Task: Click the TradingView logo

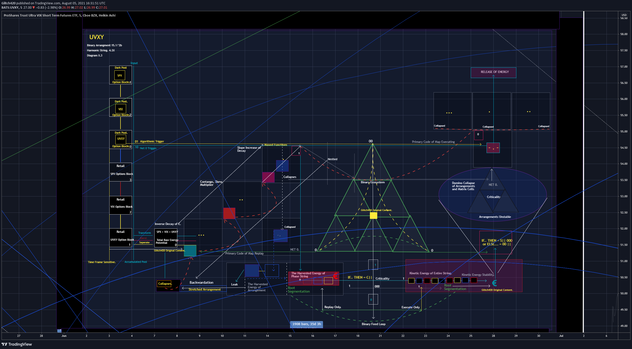Action: (x=17, y=344)
